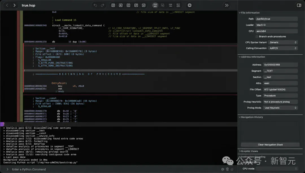The width and height of the screenshot is (305, 173).
Task: Open CPU Syntax Variant dropdown
Action: click(283, 42)
